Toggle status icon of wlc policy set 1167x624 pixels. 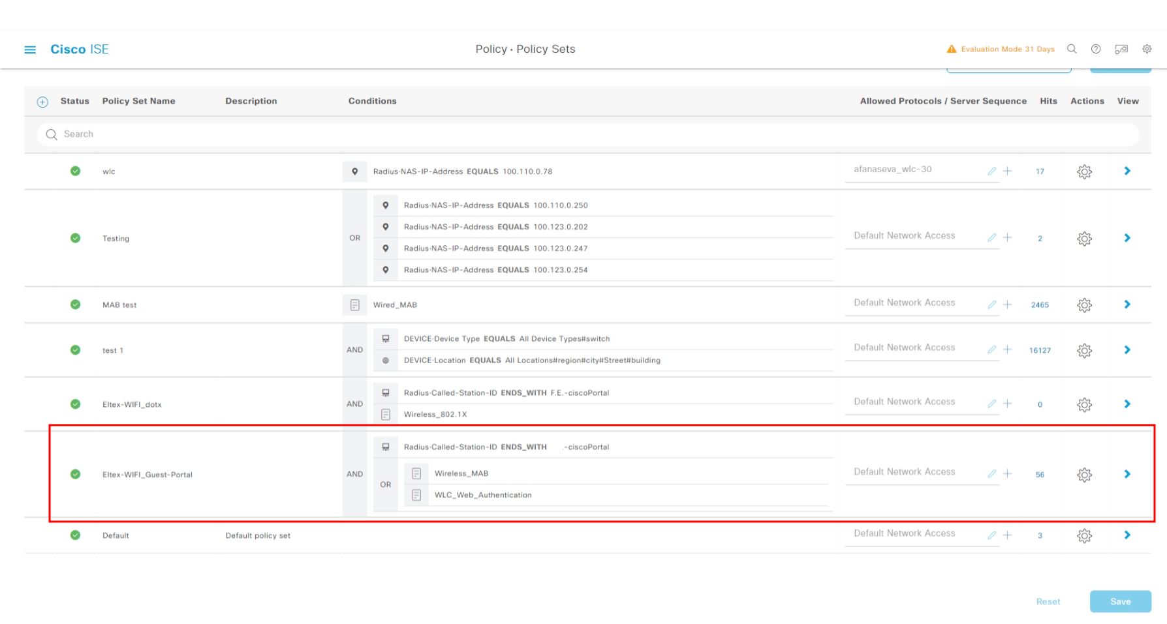(x=76, y=171)
